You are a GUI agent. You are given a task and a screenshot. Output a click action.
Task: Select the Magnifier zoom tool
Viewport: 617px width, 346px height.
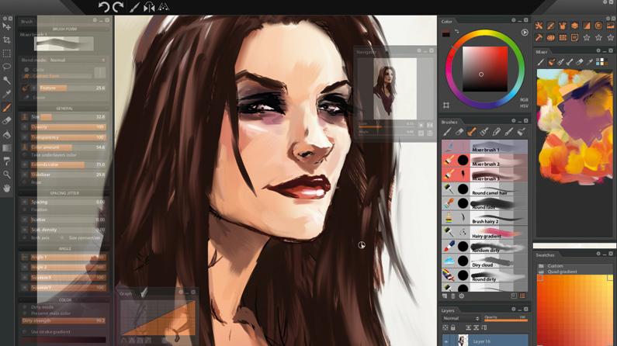coord(7,175)
